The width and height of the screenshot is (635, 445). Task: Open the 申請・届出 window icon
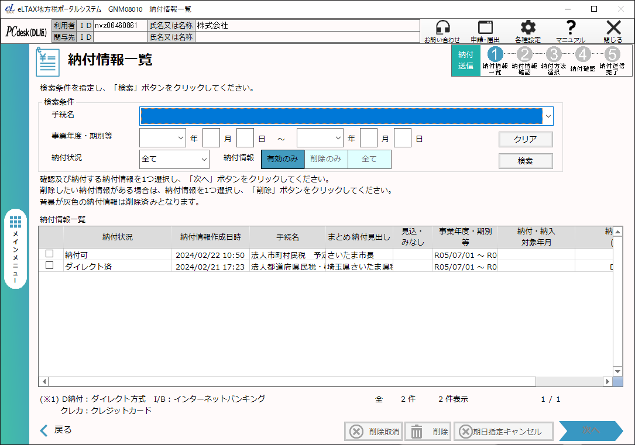point(485,31)
